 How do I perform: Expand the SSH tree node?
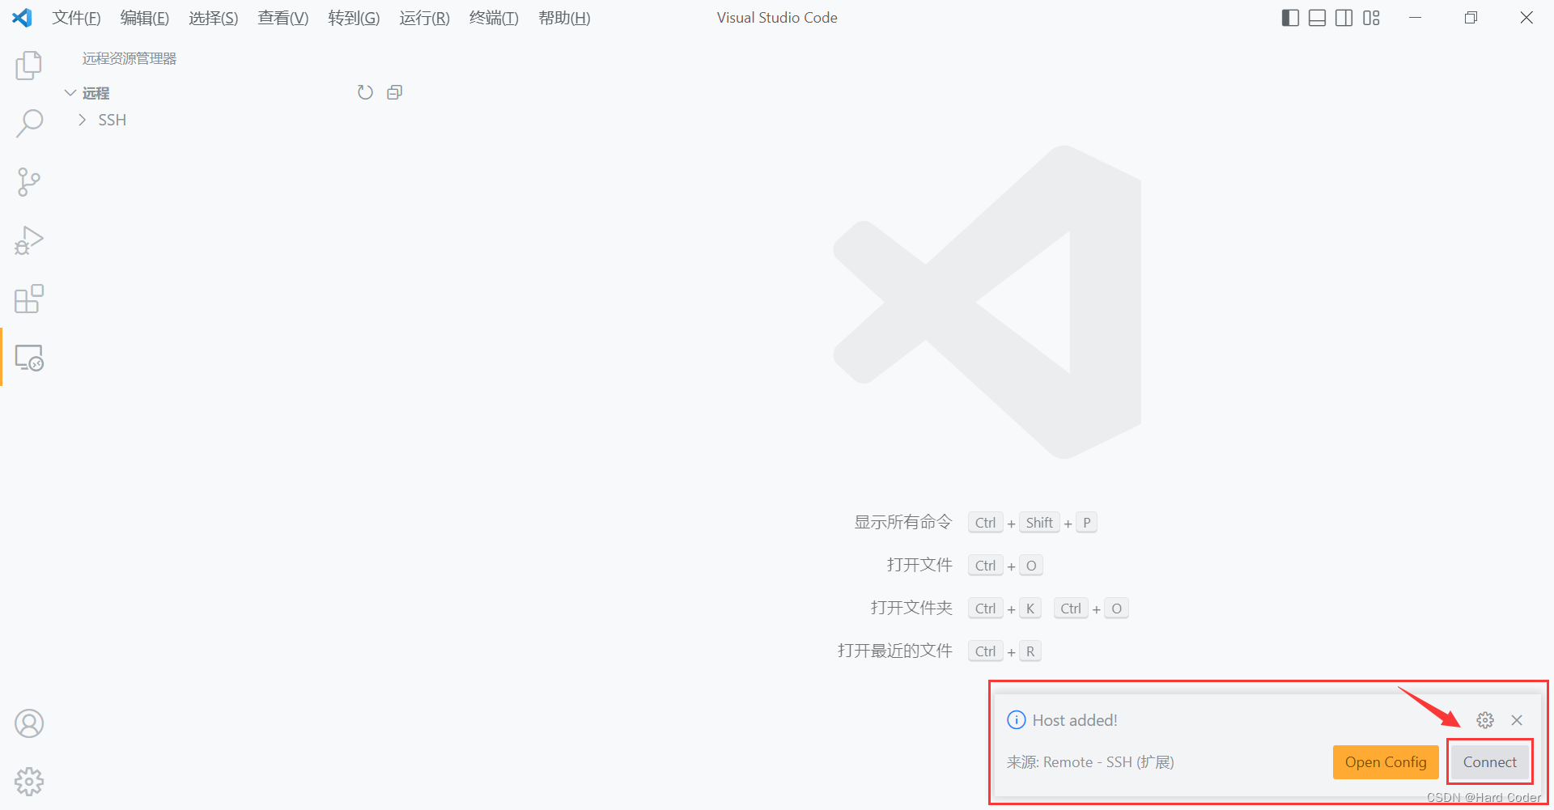(x=82, y=120)
